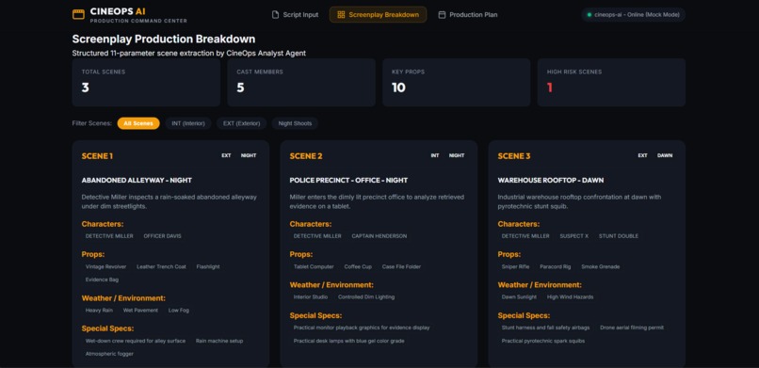The image size is (759, 368).
Task: Click the cineops-ai Online (Mock Mode) status badge
Action: (633, 15)
